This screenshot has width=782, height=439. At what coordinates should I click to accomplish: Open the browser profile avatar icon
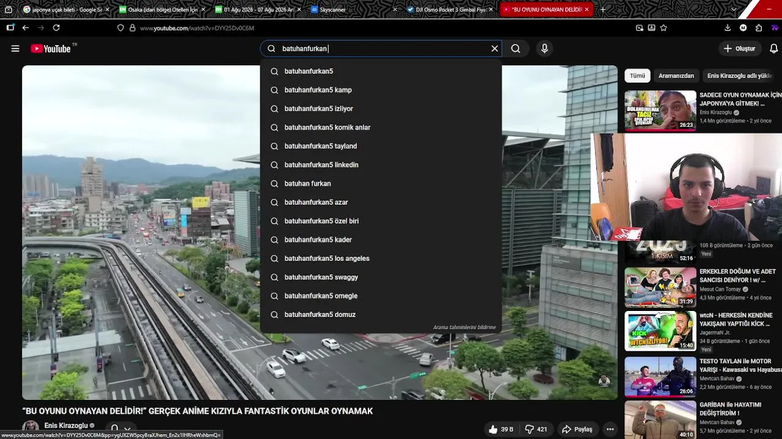(x=743, y=28)
